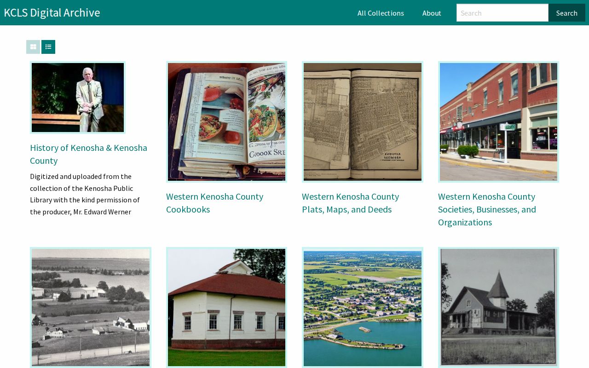589x368 pixels.
Task: Open thumbnail of man seated on stage
Action: [x=78, y=98]
